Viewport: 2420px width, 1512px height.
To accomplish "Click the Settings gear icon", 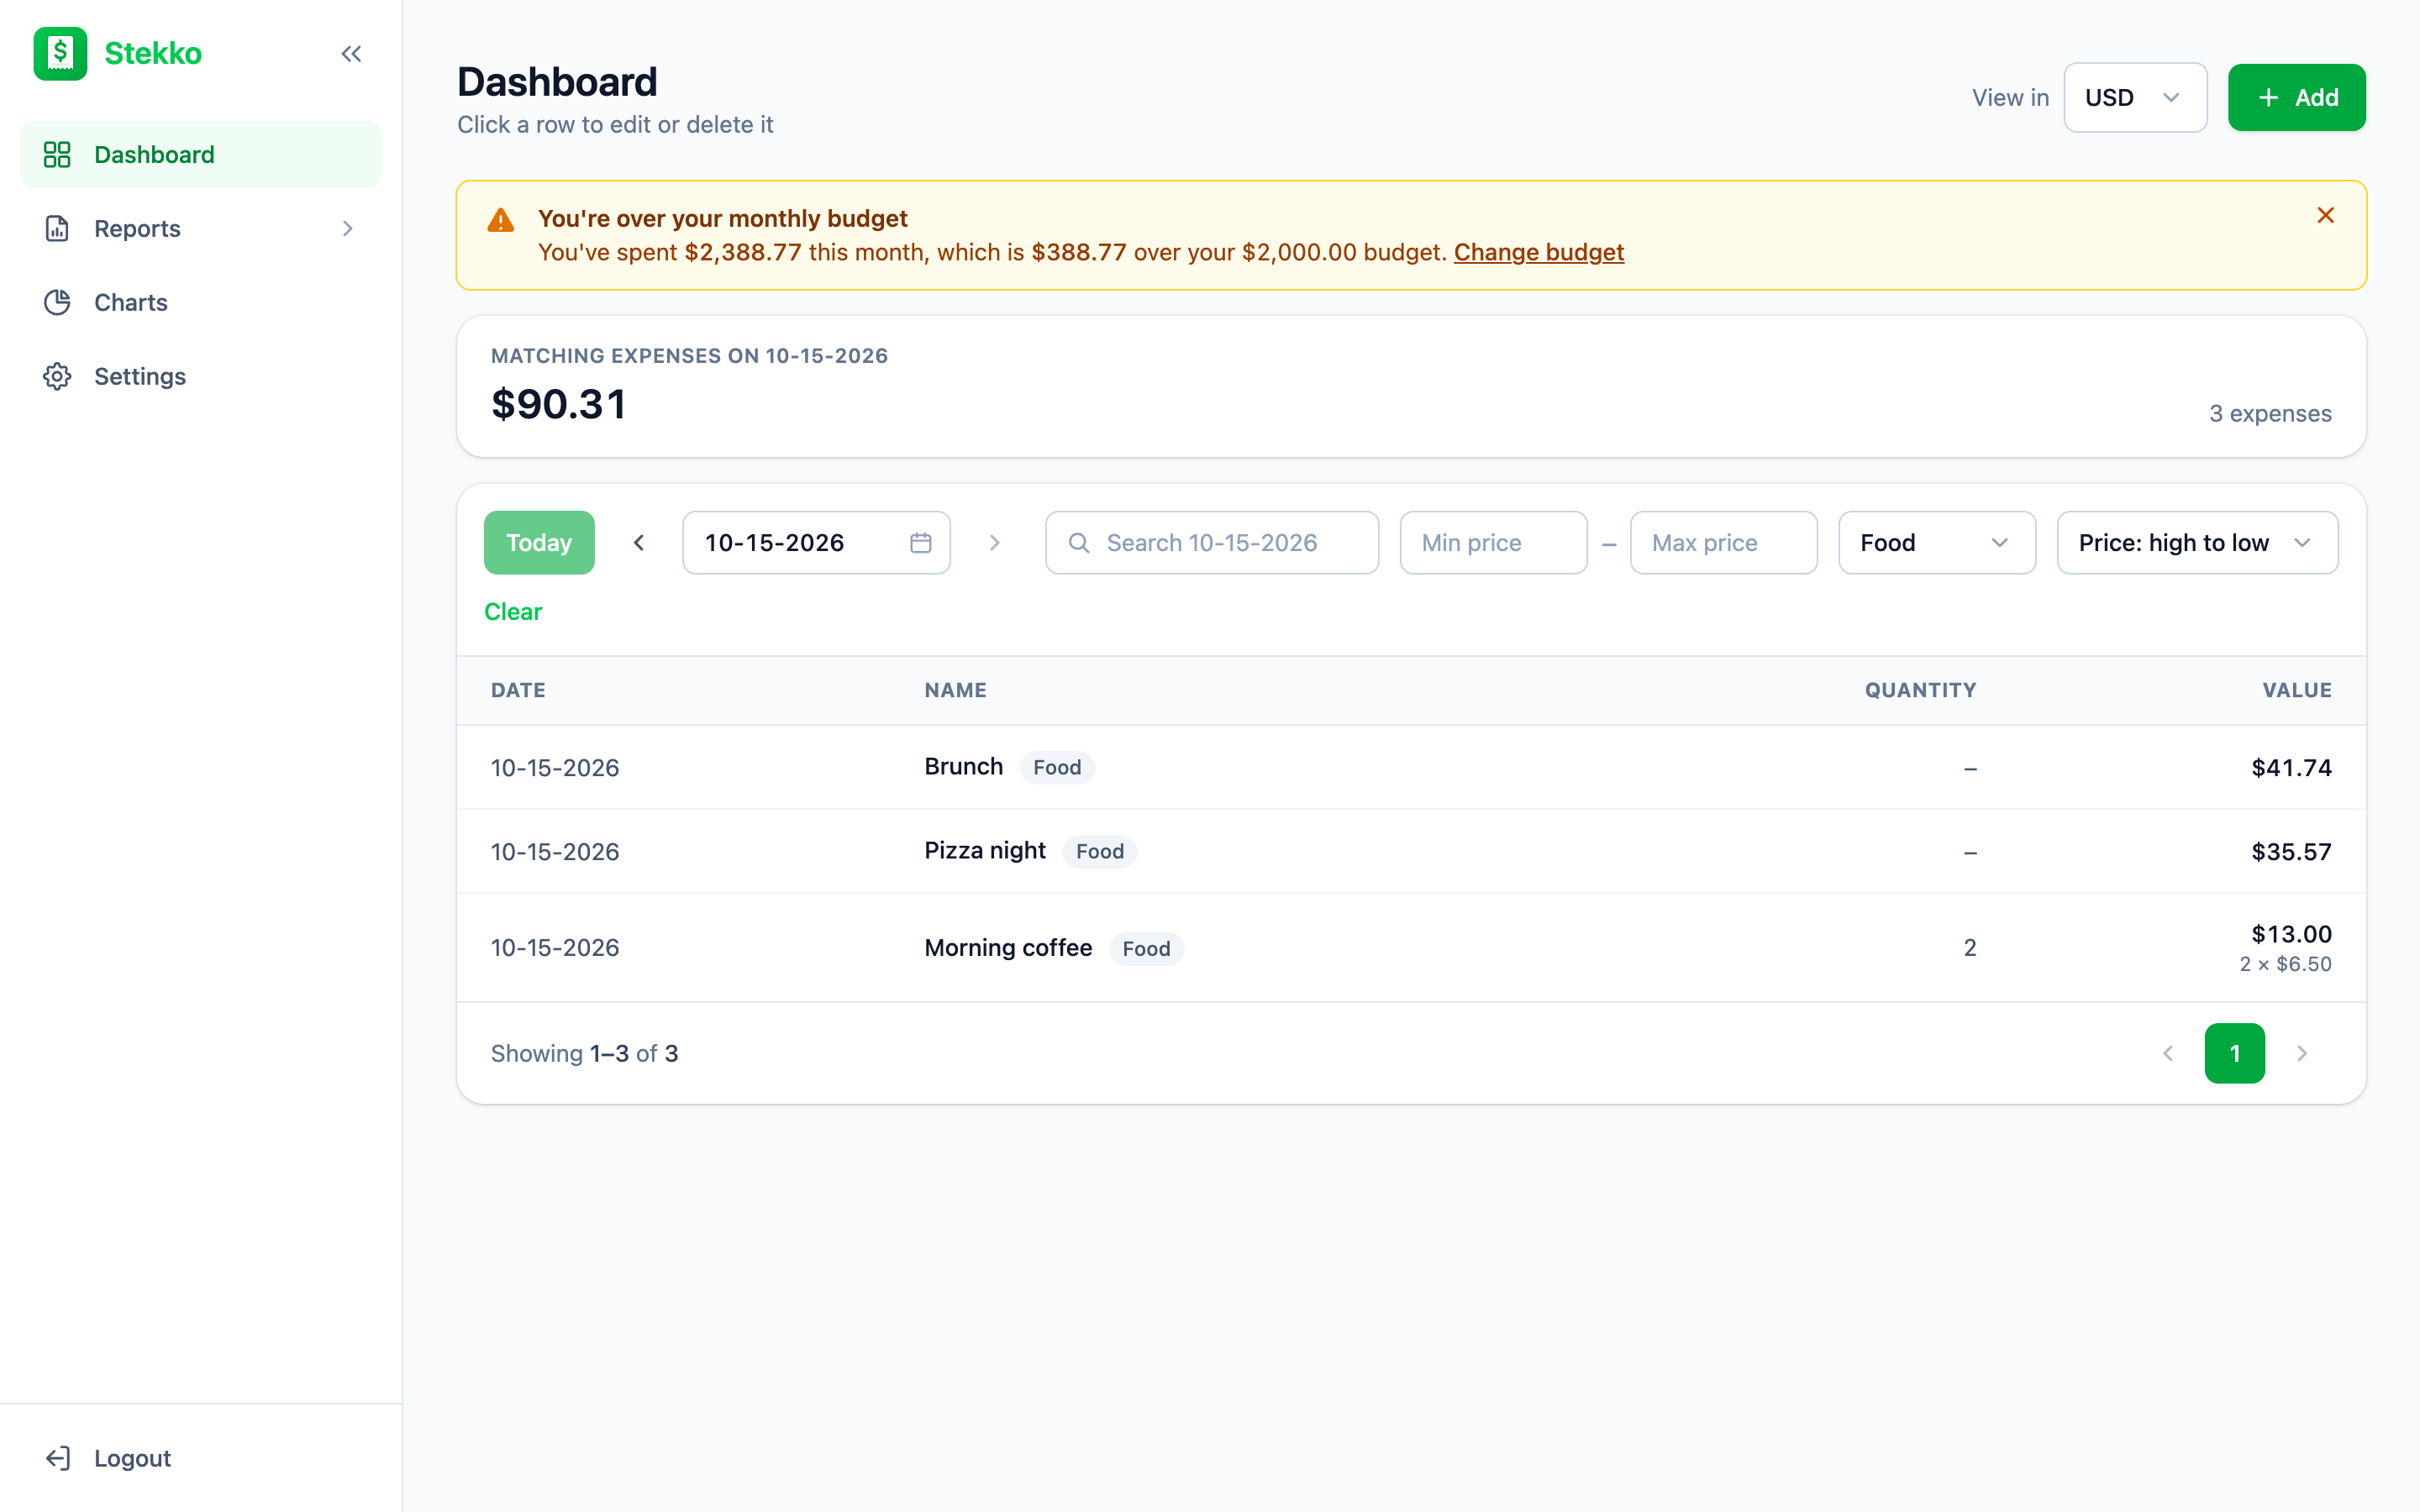I will pos(57,376).
